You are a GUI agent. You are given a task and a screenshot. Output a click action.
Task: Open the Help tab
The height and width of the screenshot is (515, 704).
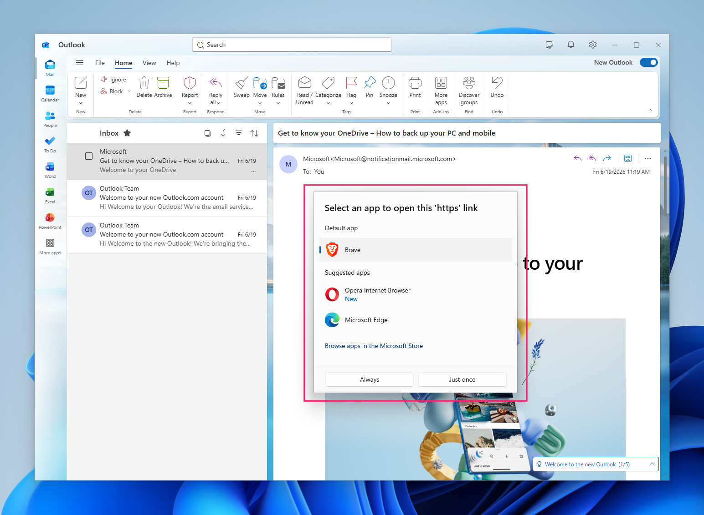coord(173,63)
